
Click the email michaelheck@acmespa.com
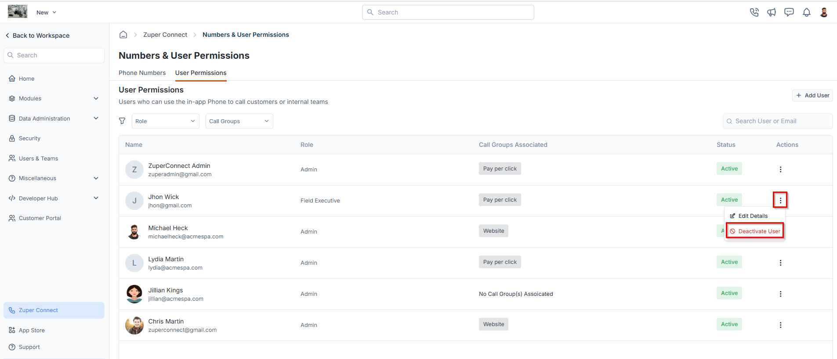[x=186, y=237]
